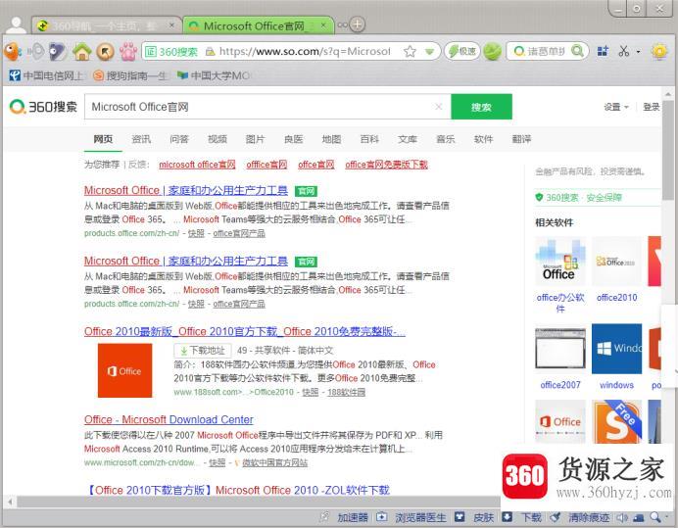
Task: Click the scissors screenshot tool icon
Action: point(623,51)
